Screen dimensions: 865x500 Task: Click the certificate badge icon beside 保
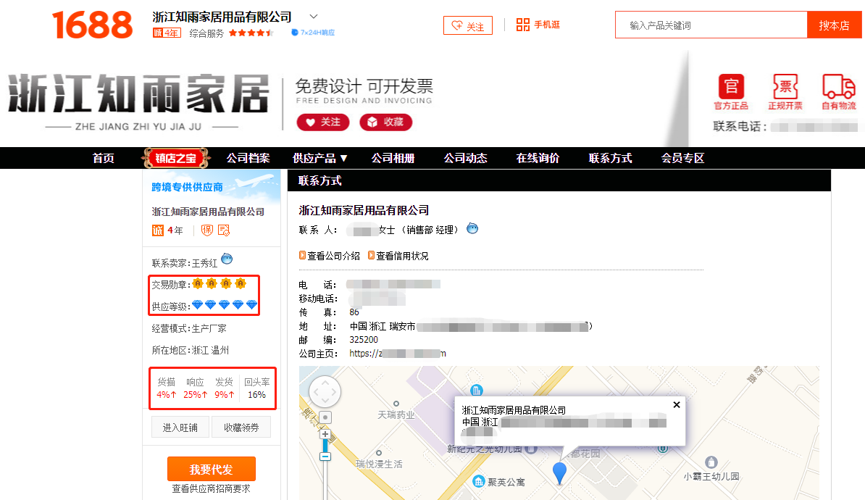coord(223,230)
